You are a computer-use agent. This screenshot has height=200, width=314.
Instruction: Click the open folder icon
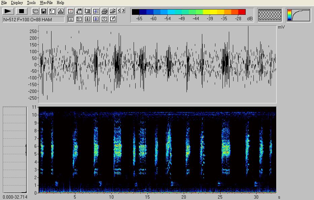tap(113, 11)
